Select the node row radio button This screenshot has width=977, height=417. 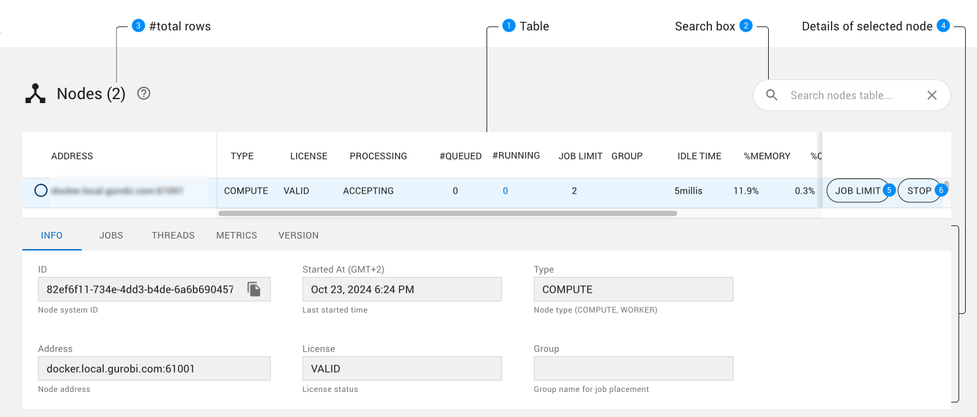(x=40, y=191)
